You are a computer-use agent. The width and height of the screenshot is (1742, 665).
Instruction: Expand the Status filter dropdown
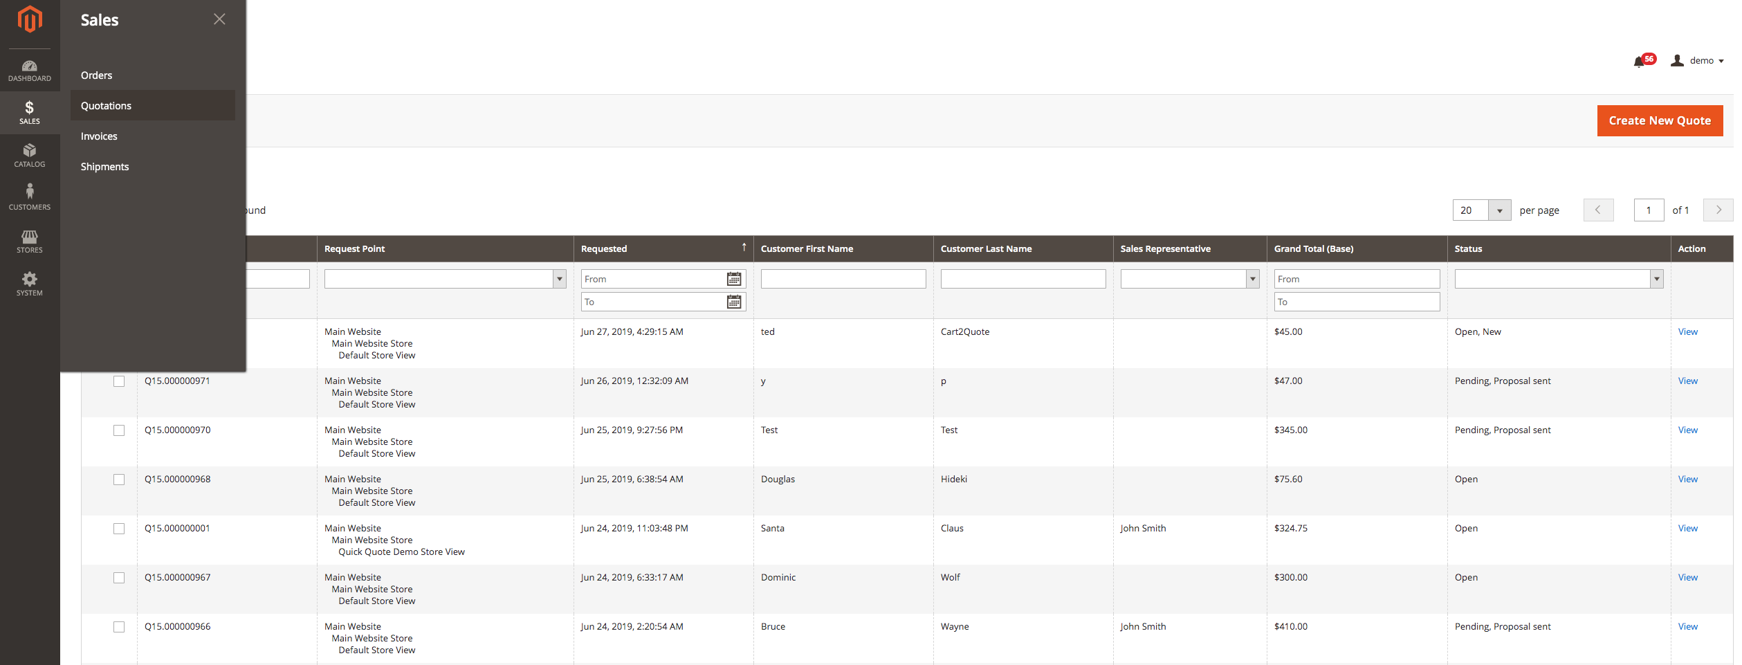pyautogui.click(x=1656, y=278)
